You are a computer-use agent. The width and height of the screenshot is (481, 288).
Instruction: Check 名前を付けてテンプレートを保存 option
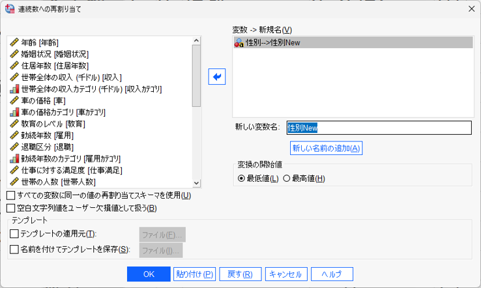coord(14,250)
